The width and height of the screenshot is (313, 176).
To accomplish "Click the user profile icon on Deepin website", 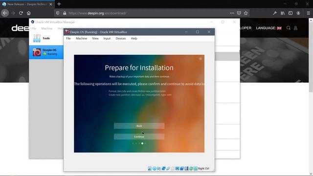I will pyautogui.click(x=295, y=28).
